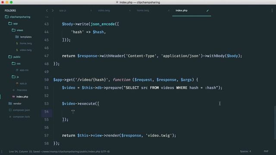Open the tab overflow menu dots

tap(272, 10)
